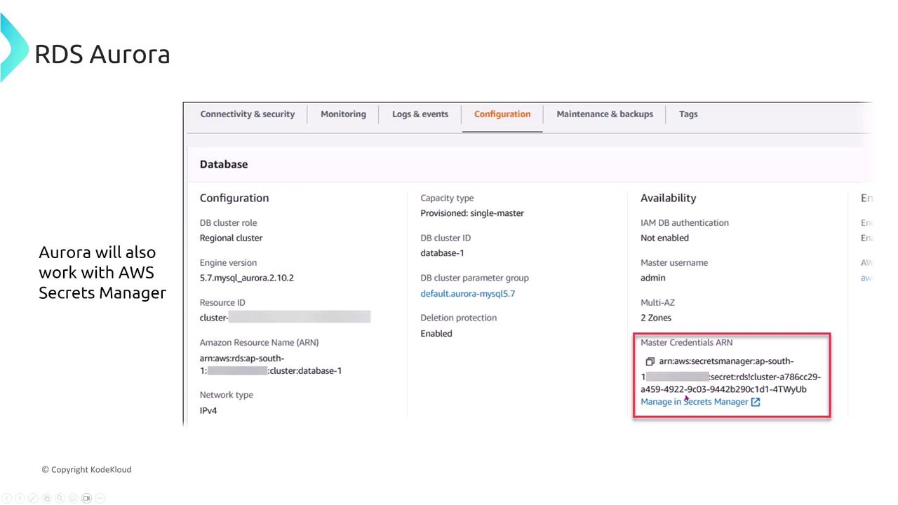This screenshot has height=505, width=898.
Task: Advance to next slide using slideshow arrow
Action: [x=20, y=498]
